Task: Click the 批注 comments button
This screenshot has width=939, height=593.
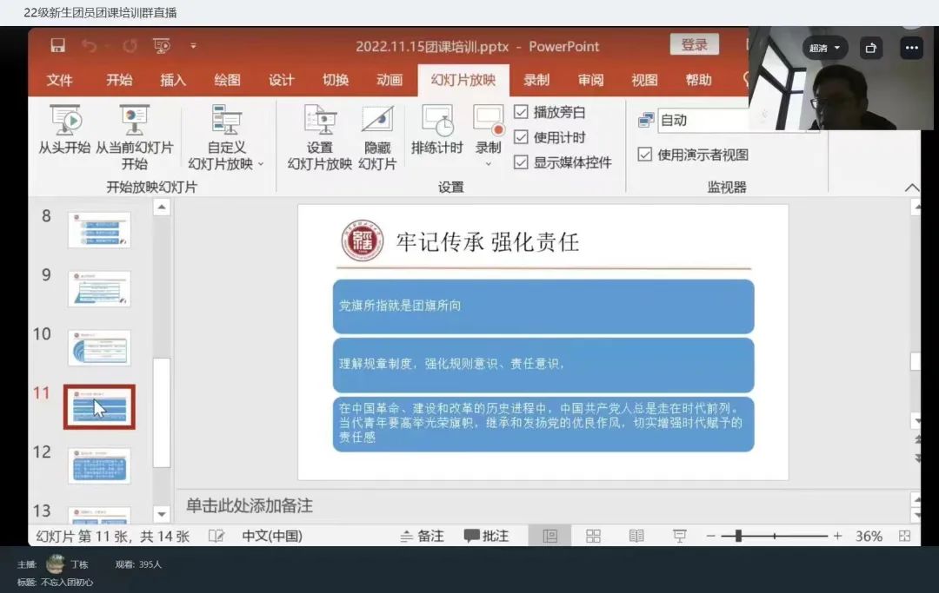Action: pyautogui.click(x=486, y=537)
